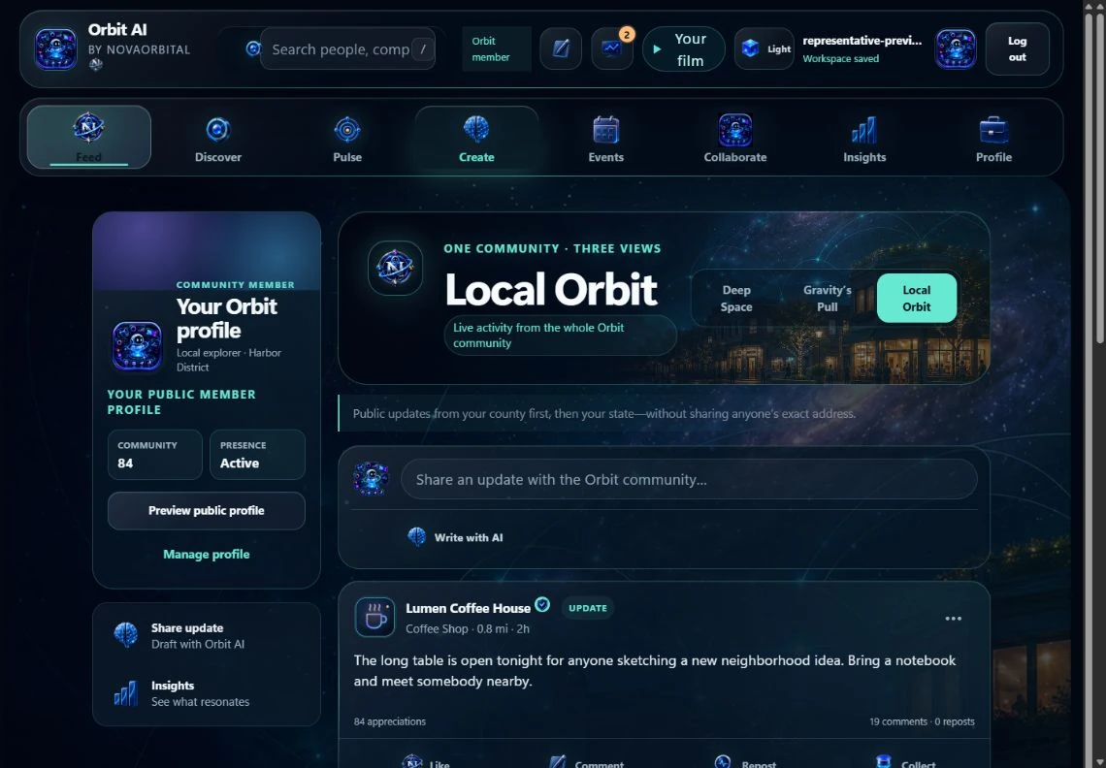This screenshot has width=1106, height=768.
Task: Toggle the Light theme switch
Action: pos(764,49)
